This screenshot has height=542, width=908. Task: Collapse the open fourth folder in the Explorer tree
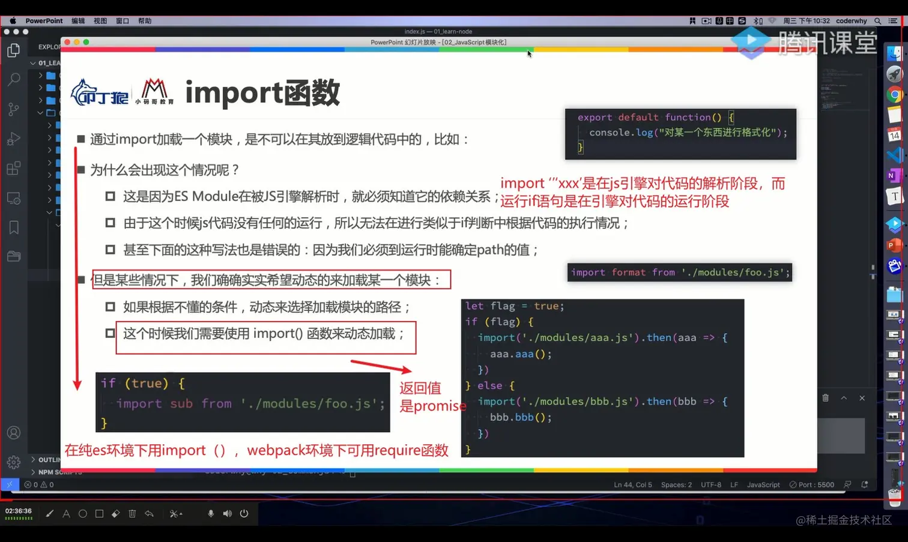pos(41,112)
